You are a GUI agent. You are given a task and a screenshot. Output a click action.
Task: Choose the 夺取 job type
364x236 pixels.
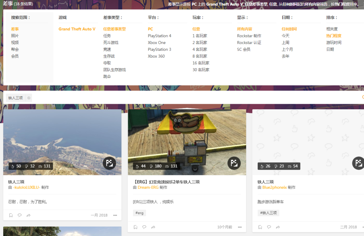point(107,63)
